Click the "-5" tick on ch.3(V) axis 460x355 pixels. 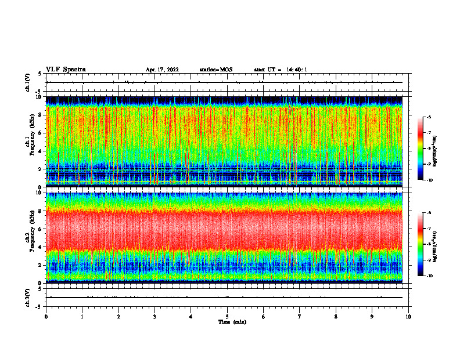[38, 307]
